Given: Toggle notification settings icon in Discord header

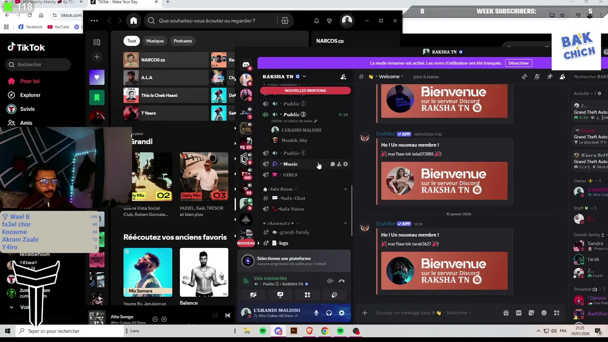Looking at the screenshot, I should 537,76.
